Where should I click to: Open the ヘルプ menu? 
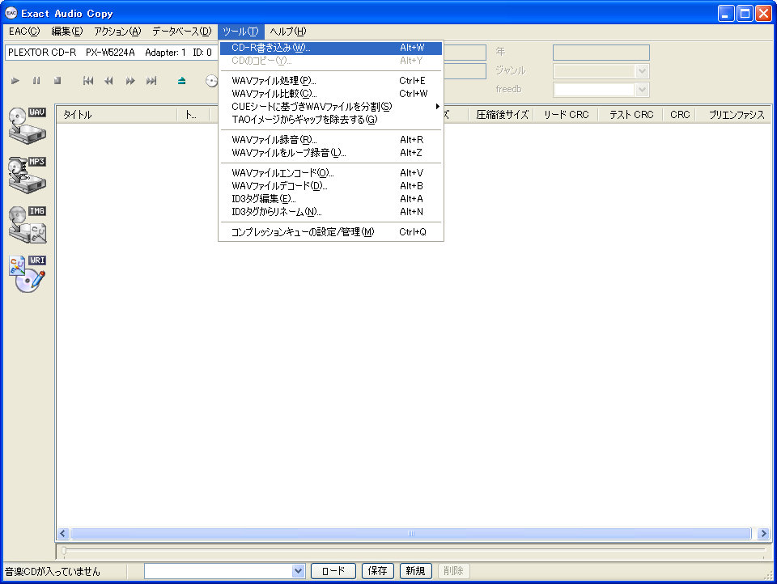287,32
